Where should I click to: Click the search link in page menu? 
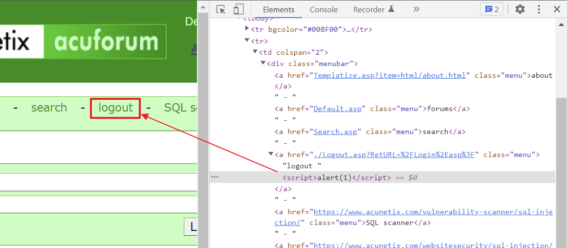point(49,108)
